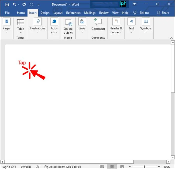
Task: Open the Illustrations shapes icon
Action: tap(38, 21)
